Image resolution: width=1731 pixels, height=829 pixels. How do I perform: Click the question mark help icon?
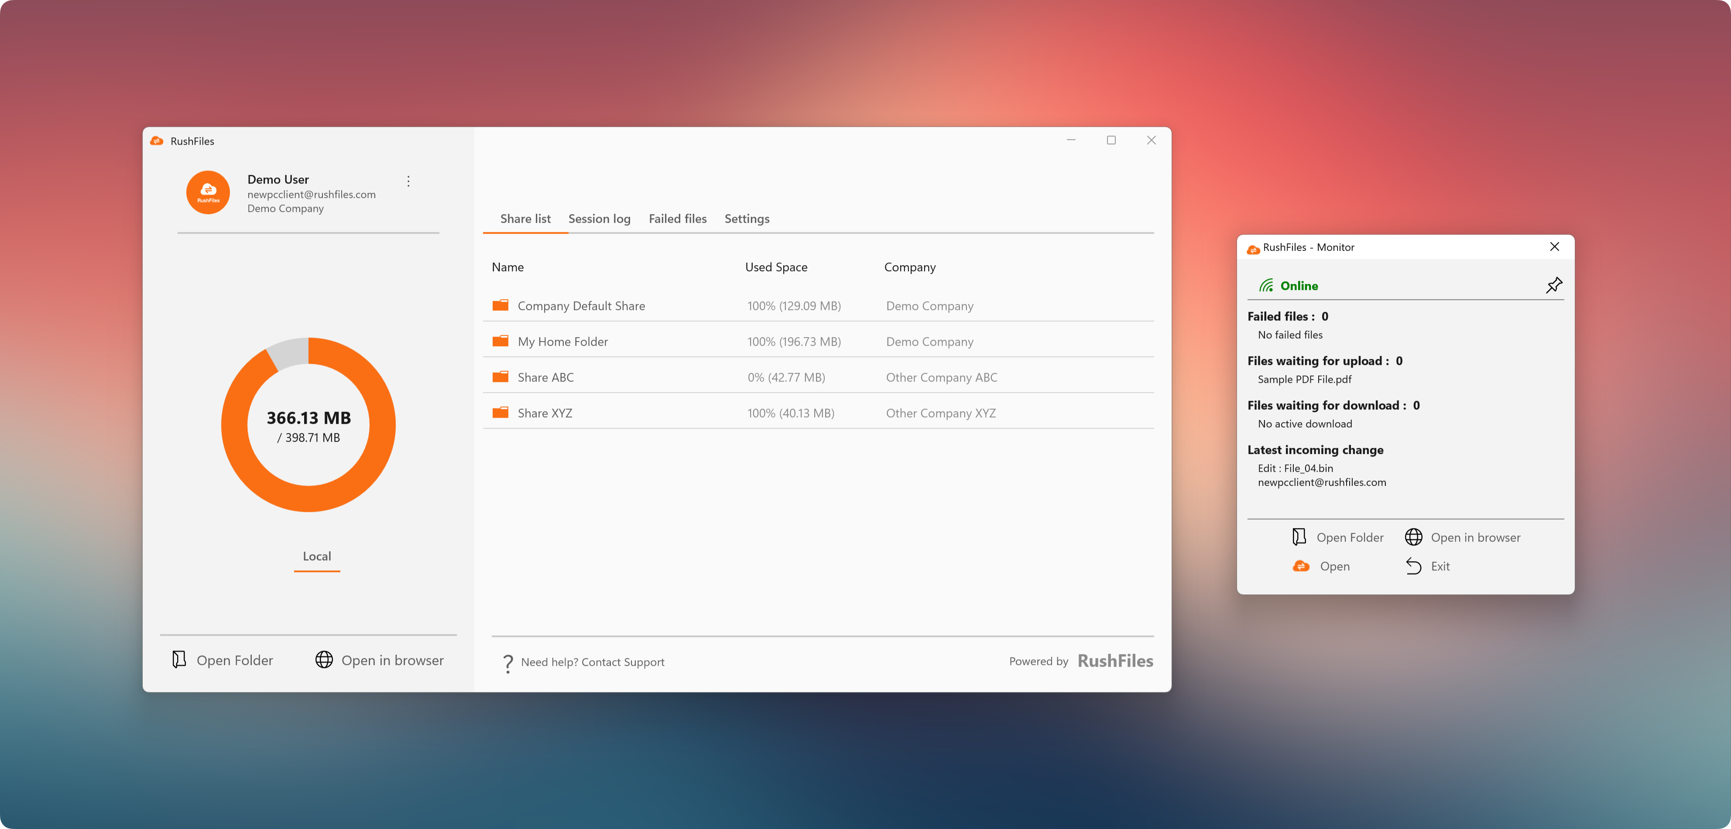point(508,663)
